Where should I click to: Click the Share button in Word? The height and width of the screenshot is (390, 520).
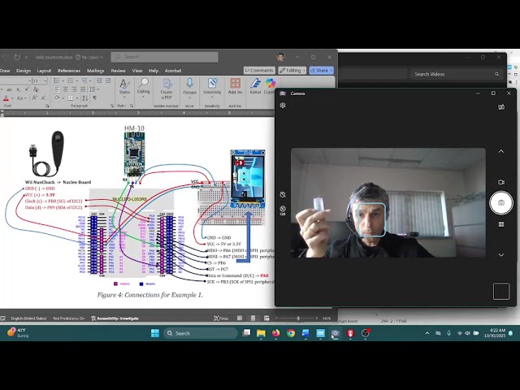click(x=322, y=71)
